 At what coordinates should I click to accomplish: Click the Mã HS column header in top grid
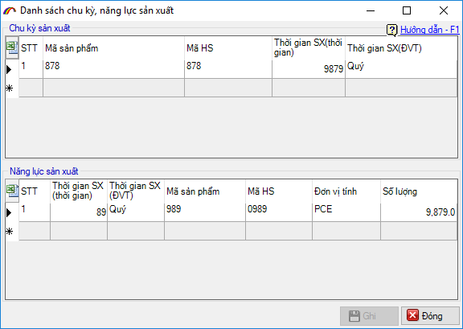(x=228, y=48)
